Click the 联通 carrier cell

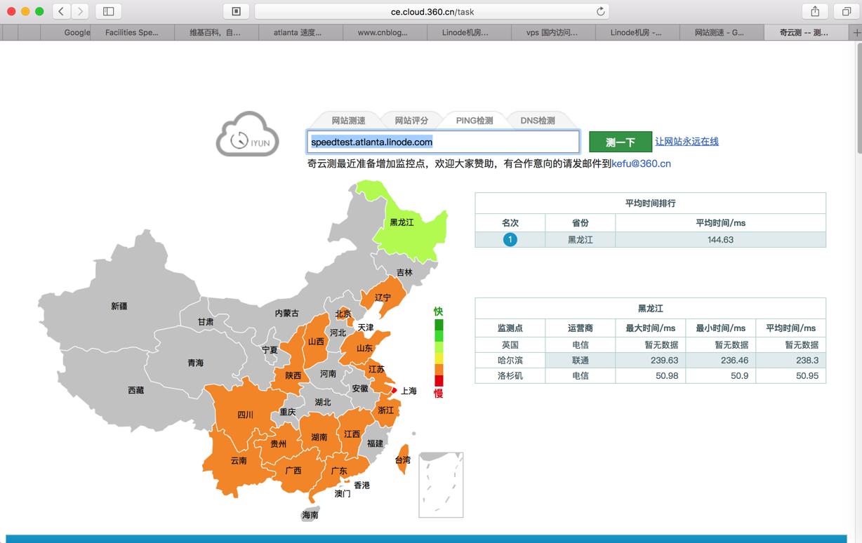click(x=580, y=360)
